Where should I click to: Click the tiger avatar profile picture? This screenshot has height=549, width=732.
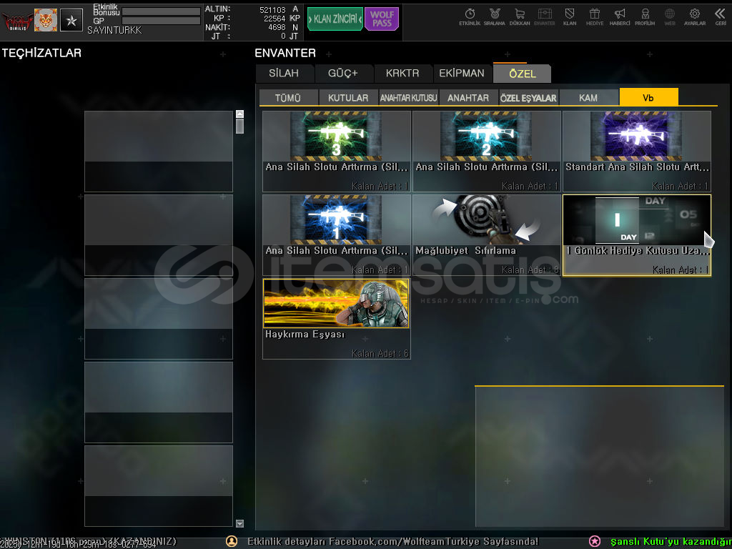46,20
